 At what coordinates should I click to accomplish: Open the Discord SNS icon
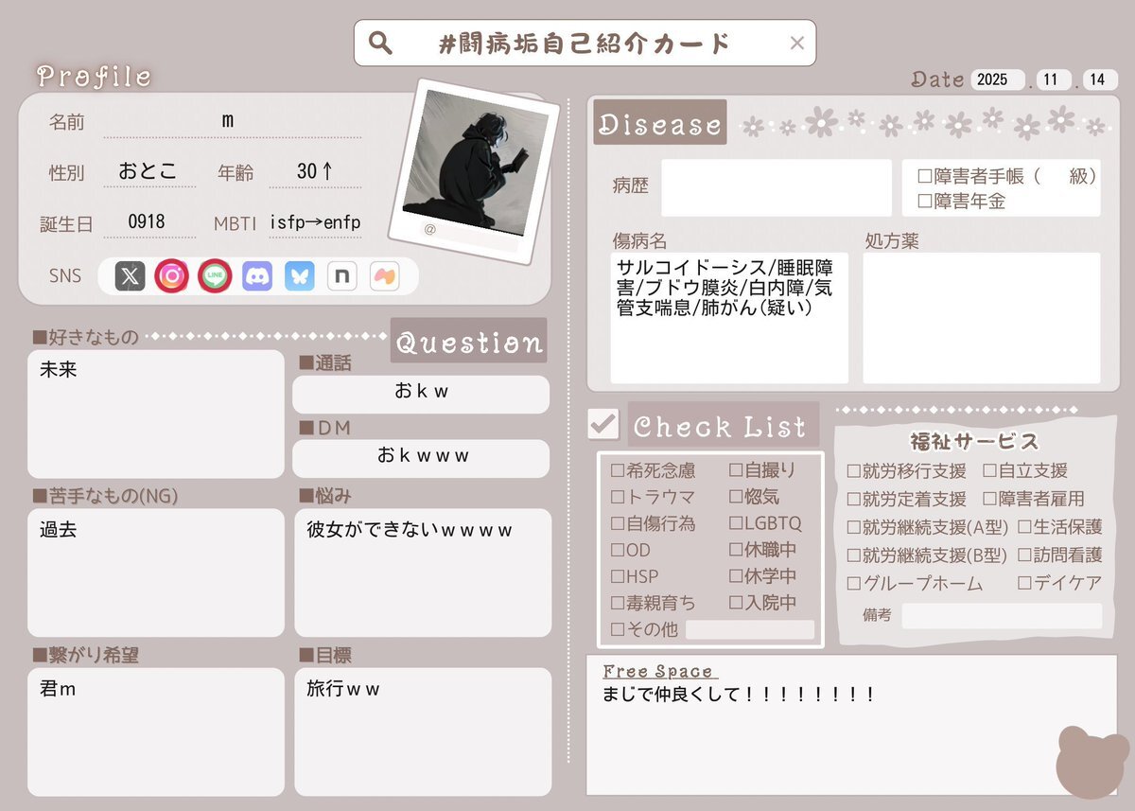(x=257, y=276)
